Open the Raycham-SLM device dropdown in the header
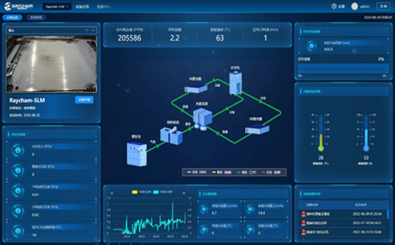Image resolution: width=395 pixels, height=245 pixels. coord(57,7)
